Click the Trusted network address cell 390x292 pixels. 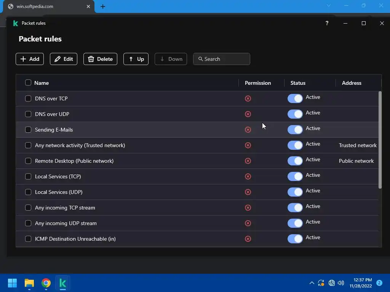click(x=358, y=145)
